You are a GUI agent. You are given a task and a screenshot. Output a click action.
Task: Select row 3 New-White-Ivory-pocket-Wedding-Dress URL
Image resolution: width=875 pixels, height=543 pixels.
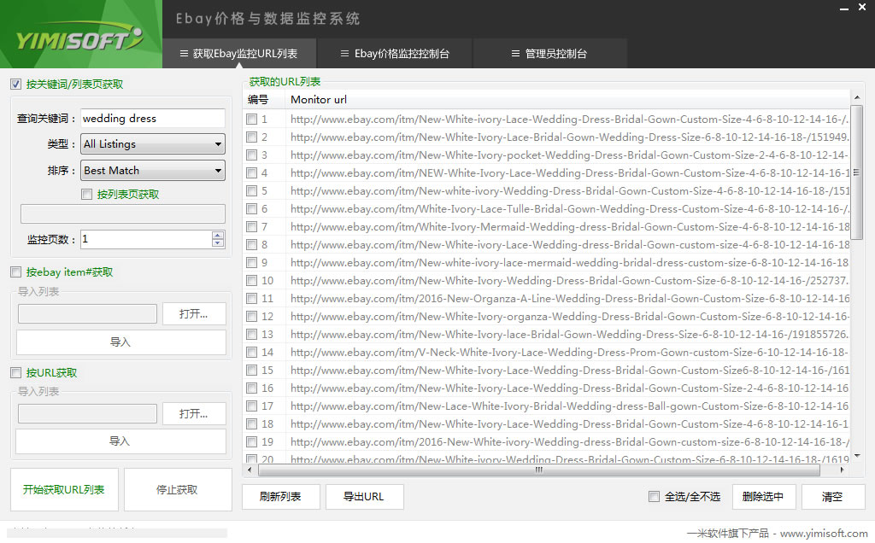click(569, 155)
